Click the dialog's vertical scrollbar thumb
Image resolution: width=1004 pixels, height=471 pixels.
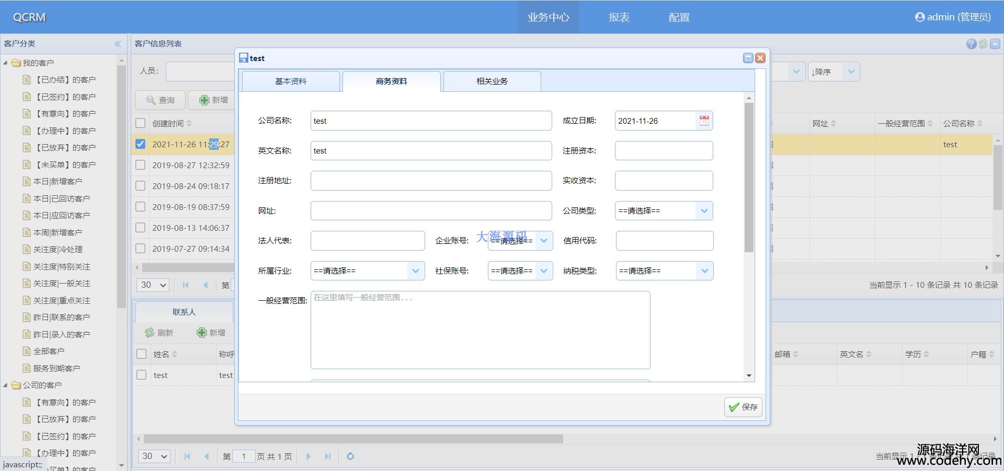pos(749,178)
